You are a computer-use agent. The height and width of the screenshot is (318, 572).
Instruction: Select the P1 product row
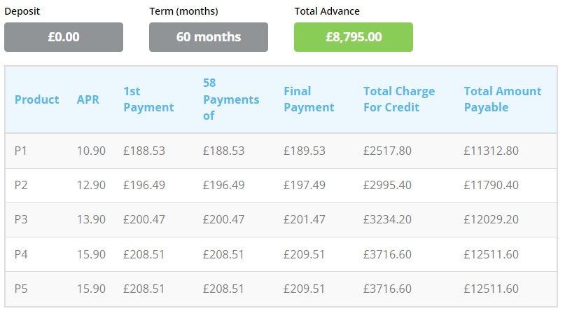tap(21, 151)
